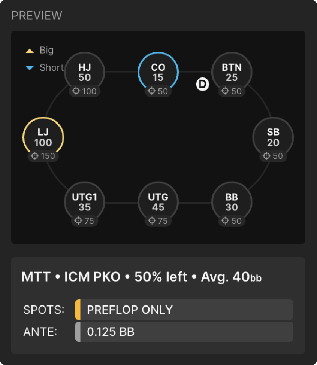Select the BTN seat with 25 stack
The height and width of the screenshot is (365, 317).
(232, 72)
